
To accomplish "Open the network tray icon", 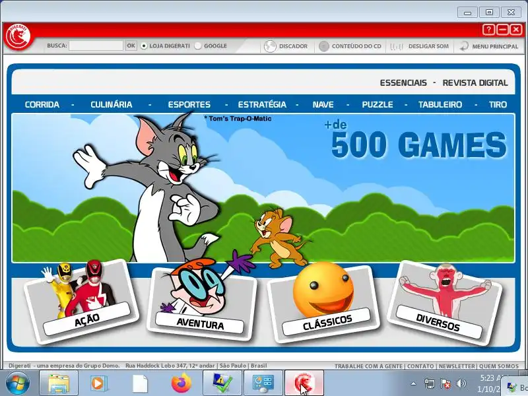I will (x=430, y=383).
